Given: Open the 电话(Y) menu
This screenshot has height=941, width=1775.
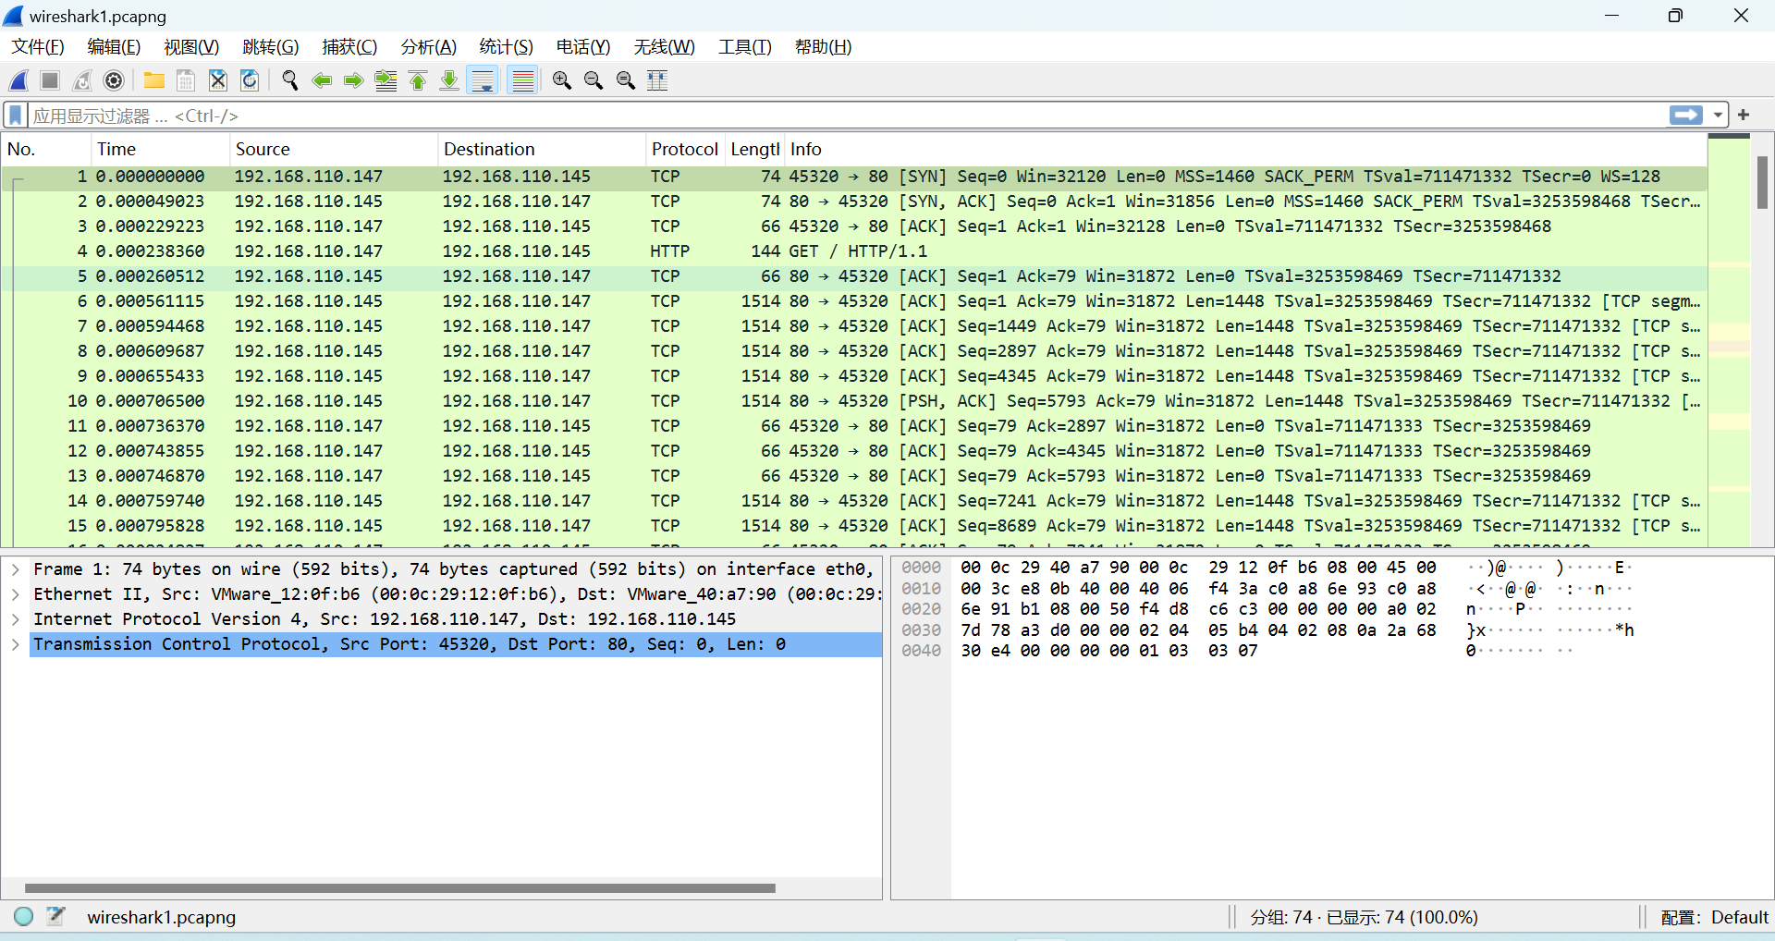Looking at the screenshot, I should click(583, 46).
